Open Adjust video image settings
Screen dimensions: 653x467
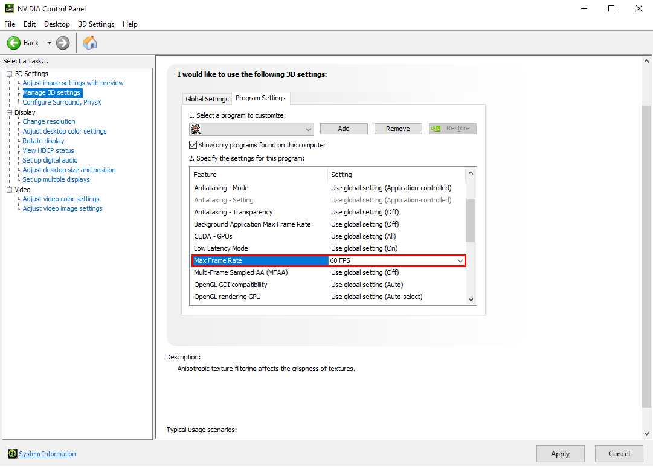[62, 208]
